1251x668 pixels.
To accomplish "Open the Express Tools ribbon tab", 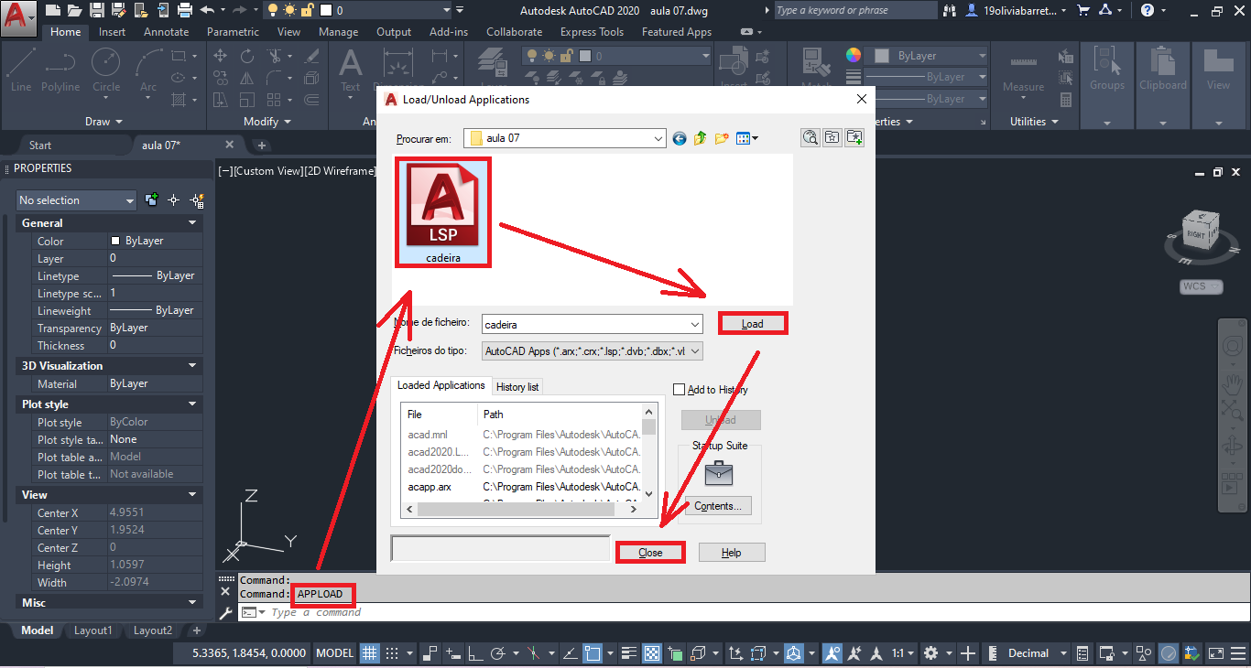I will click(x=592, y=31).
